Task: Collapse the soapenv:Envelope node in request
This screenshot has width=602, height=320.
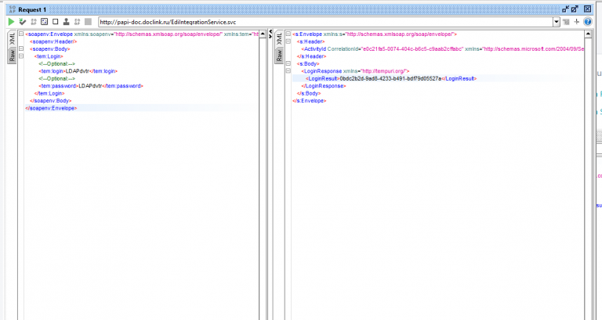Action: pos(21,34)
